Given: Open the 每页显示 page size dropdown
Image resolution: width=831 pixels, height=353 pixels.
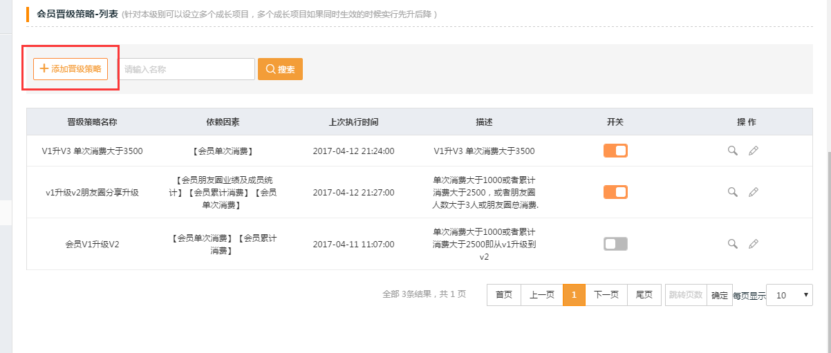Looking at the screenshot, I should 790,295.
